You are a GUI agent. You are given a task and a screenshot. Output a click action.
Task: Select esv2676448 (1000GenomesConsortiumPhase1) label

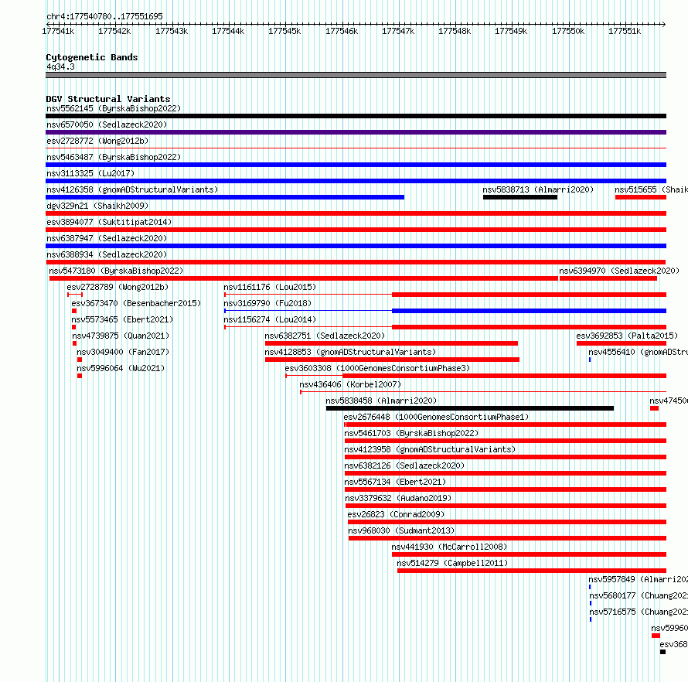[436, 417]
